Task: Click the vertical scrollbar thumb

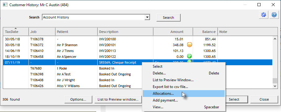Action: pos(275,81)
